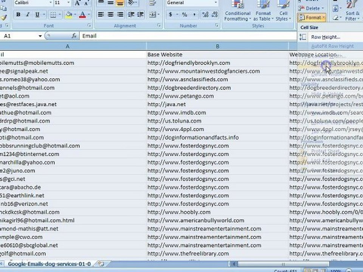Select column A header
Image resolution: width=363 pixels, height=272 pixels.
[x=68, y=46]
